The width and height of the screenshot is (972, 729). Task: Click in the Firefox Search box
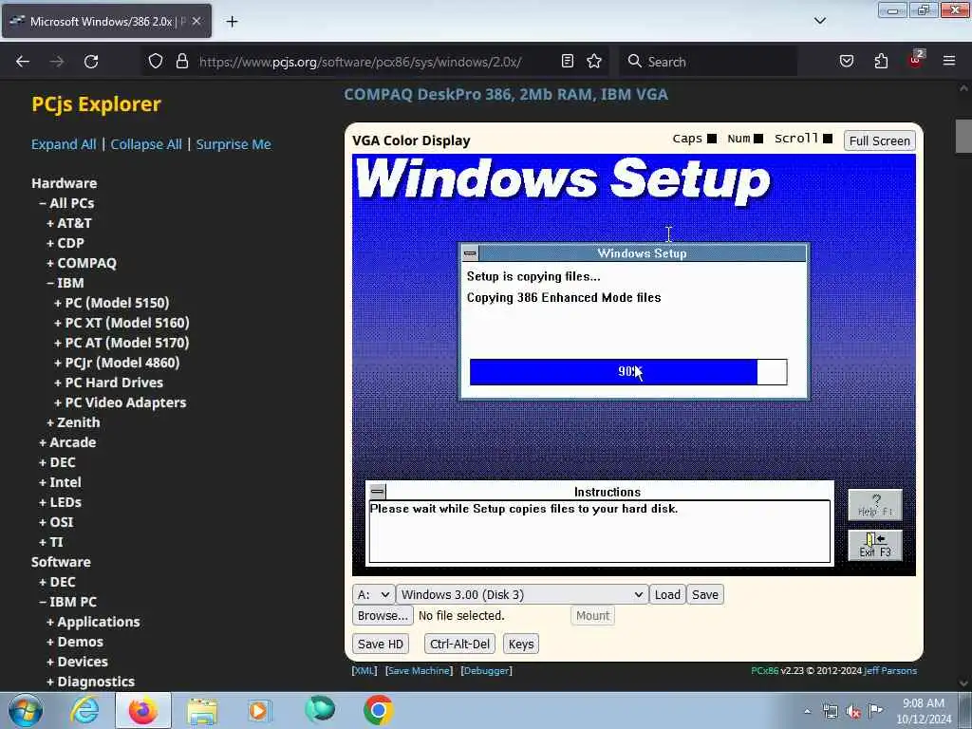(x=708, y=62)
